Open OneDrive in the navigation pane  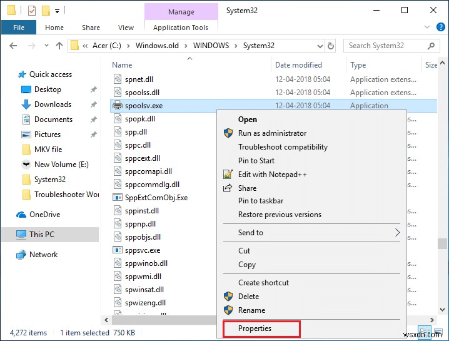(x=44, y=215)
